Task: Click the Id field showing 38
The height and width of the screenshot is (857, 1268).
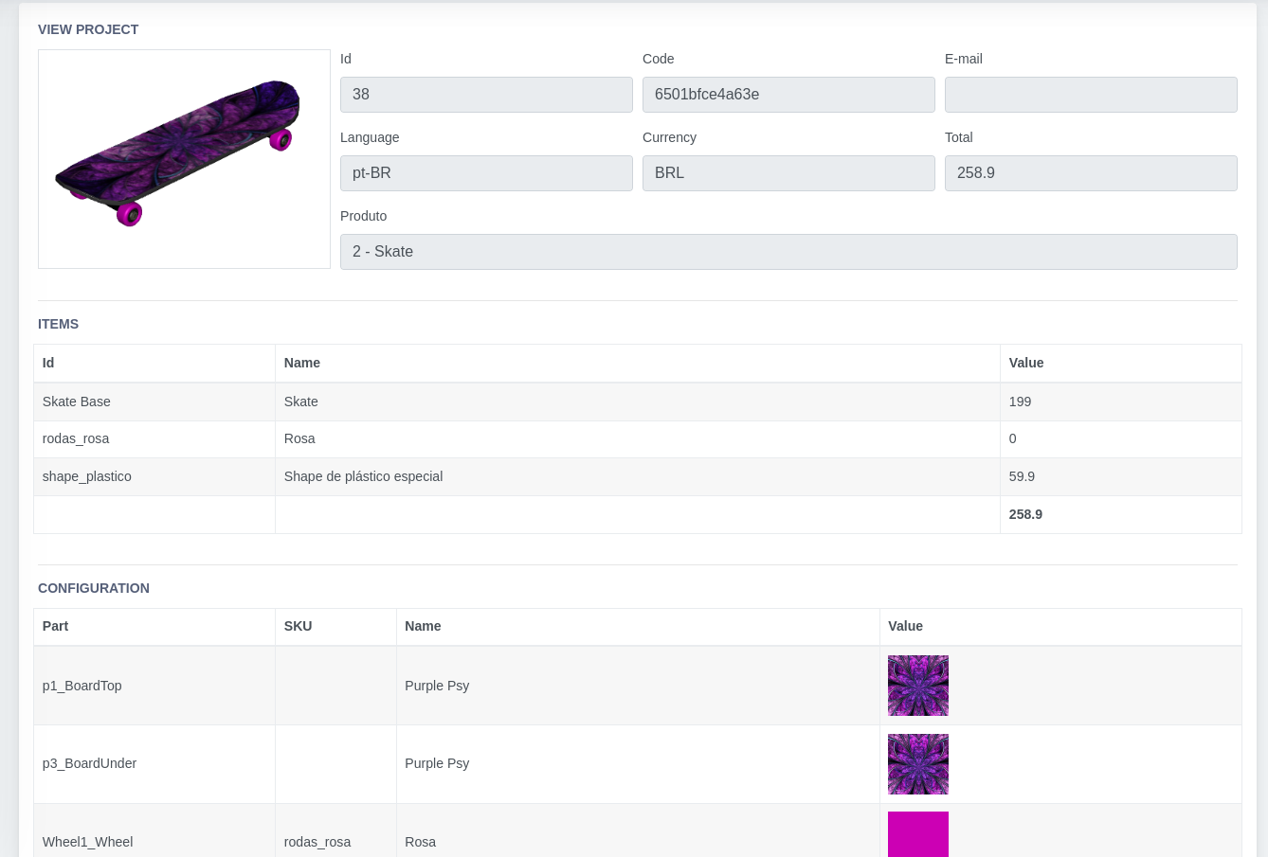Action: [486, 95]
